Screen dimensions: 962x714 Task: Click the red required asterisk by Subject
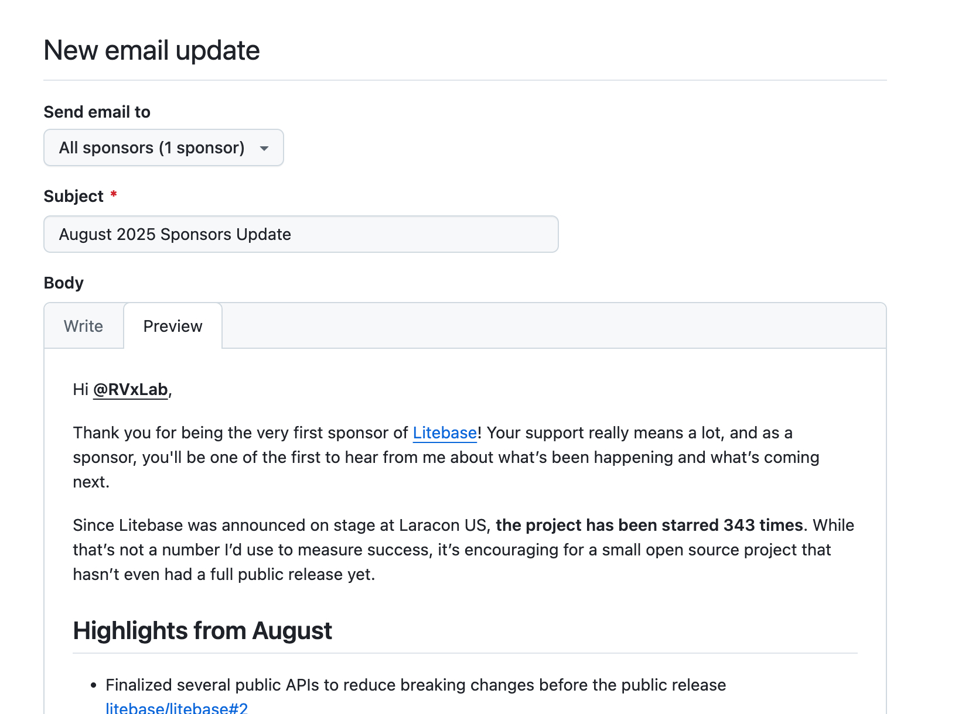tap(114, 194)
